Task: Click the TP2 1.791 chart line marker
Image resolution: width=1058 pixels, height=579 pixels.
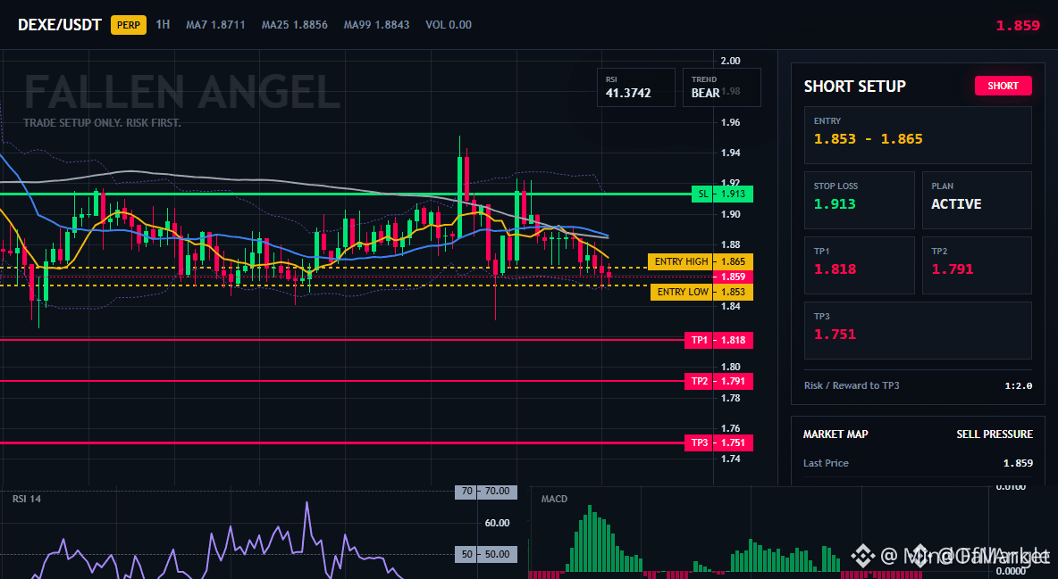Action: (718, 382)
